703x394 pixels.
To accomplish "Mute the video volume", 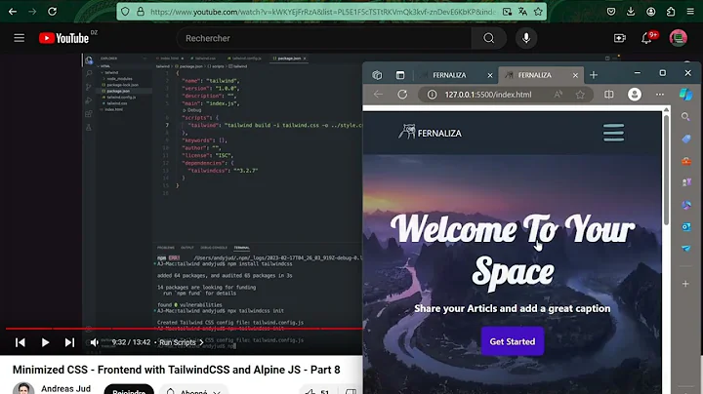I will [x=94, y=342].
